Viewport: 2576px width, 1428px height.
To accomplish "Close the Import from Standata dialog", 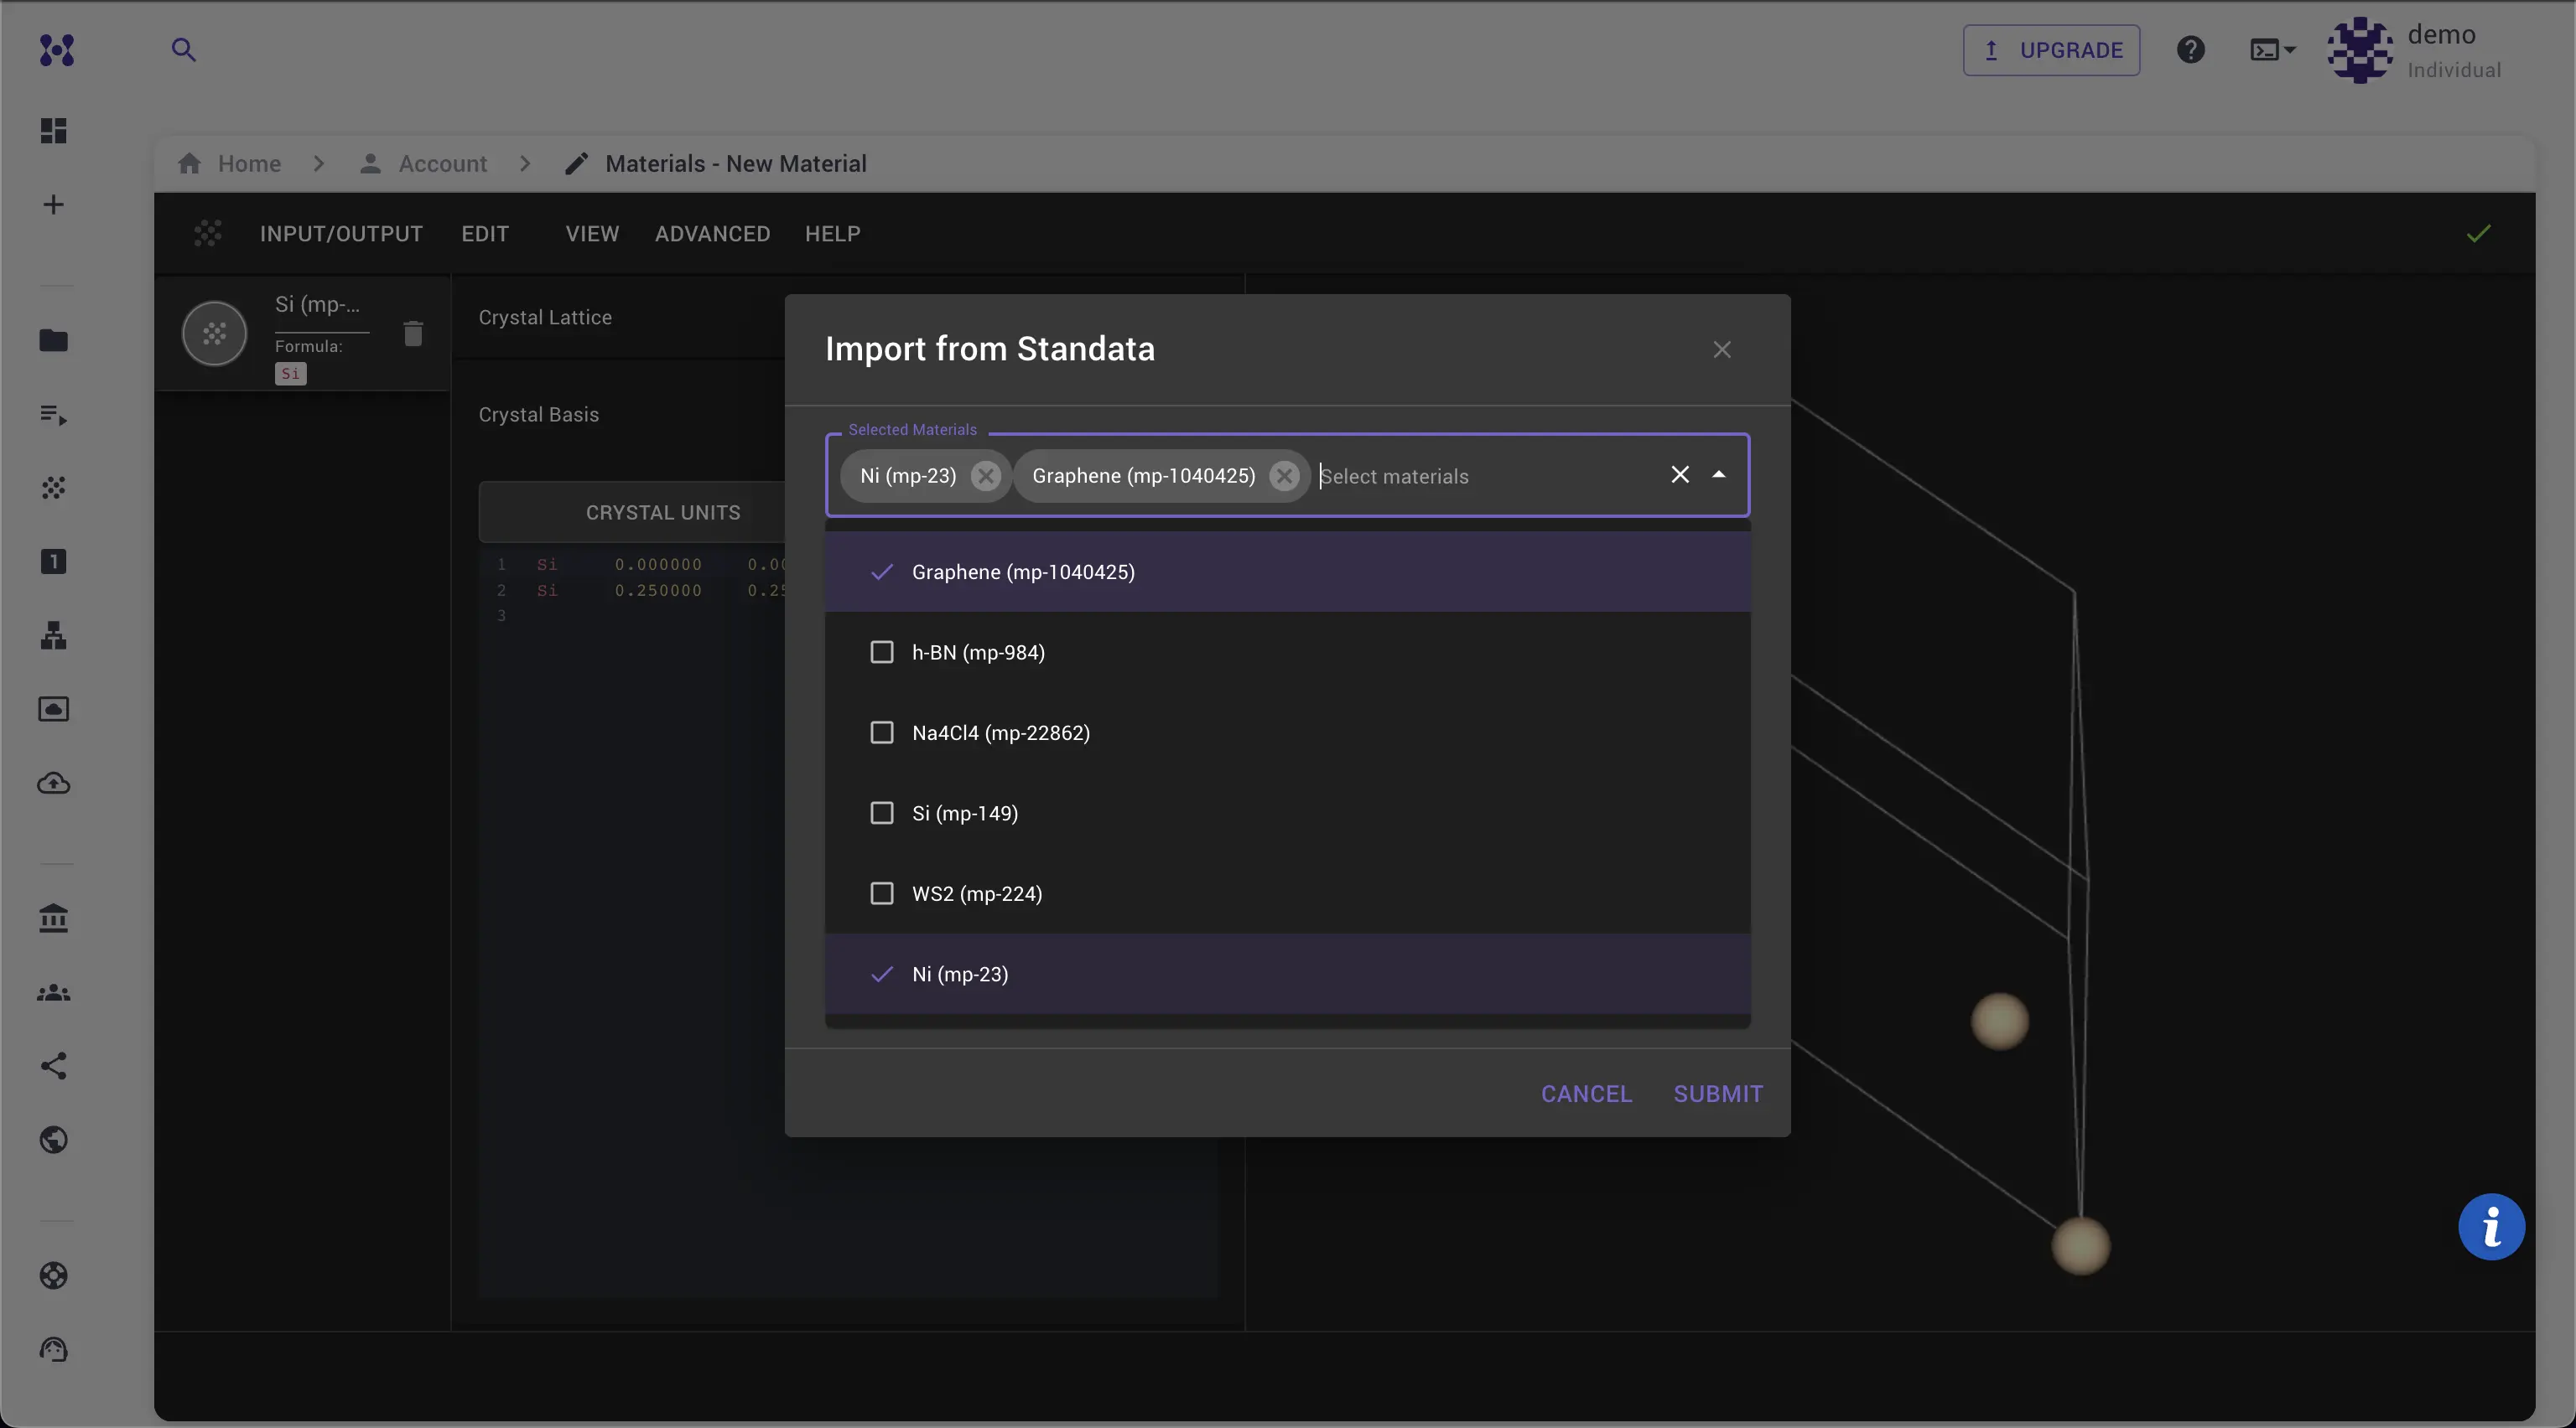I will [x=1721, y=349].
